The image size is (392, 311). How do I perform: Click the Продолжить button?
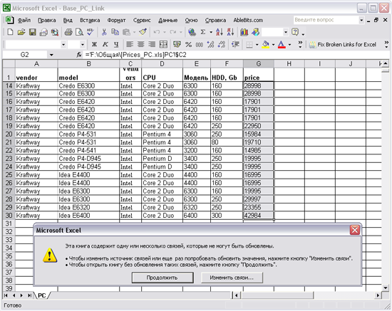tap(163, 278)
